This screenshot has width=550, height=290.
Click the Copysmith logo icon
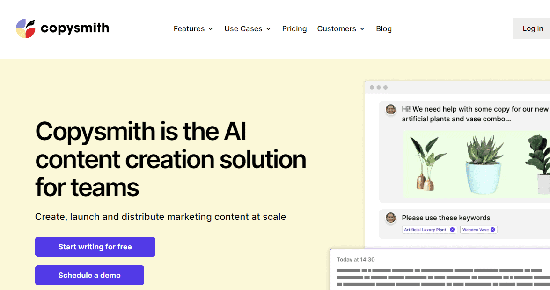(x=25, y=28)
